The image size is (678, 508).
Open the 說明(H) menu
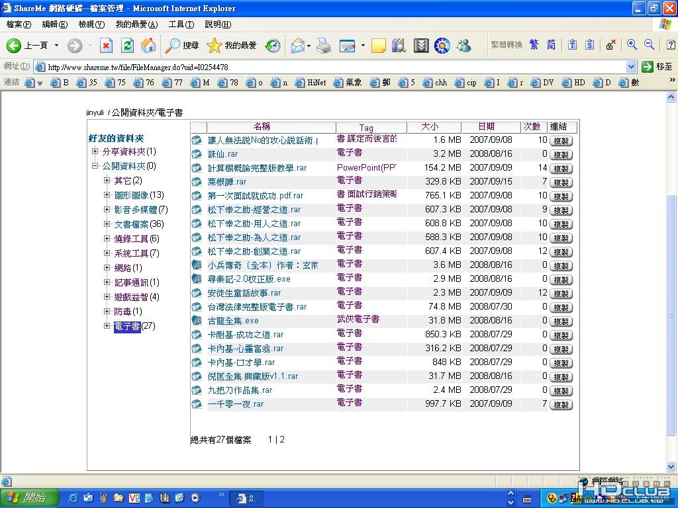(218, 24)
